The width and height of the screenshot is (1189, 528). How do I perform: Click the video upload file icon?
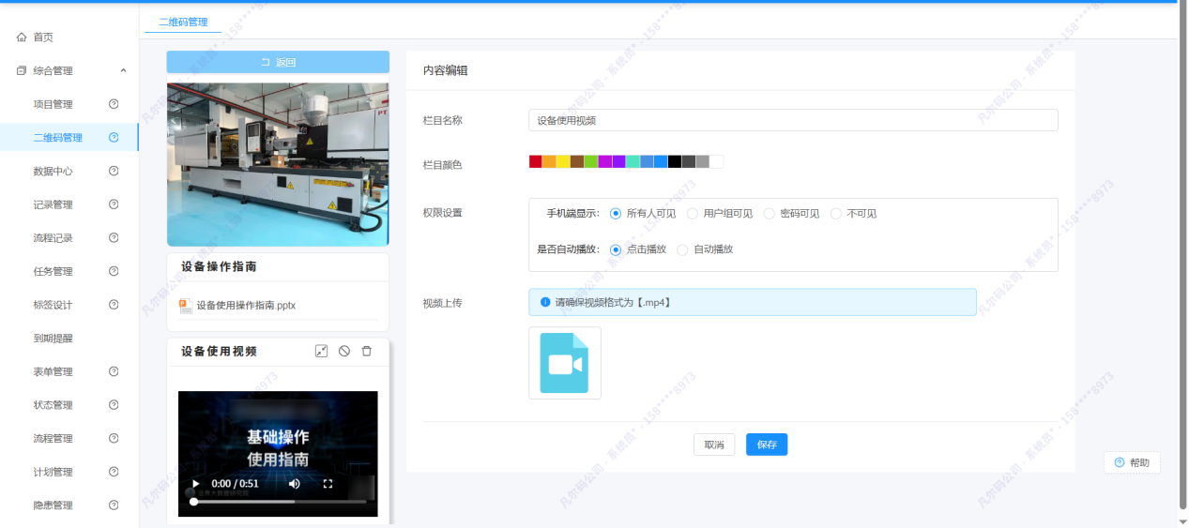click(565, 363)
